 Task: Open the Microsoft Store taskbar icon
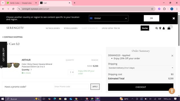65,99
